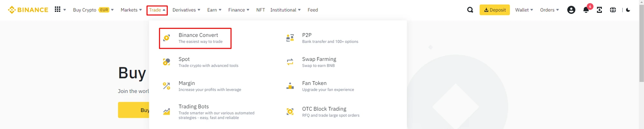Go to the Feed page

click(313, 10)
